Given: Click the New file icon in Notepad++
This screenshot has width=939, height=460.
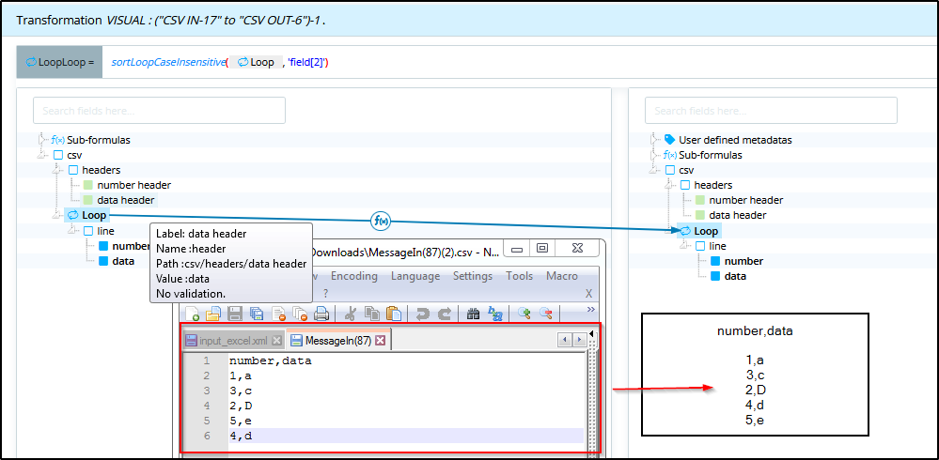Looking at the screenshot, I should coord(192,314).
